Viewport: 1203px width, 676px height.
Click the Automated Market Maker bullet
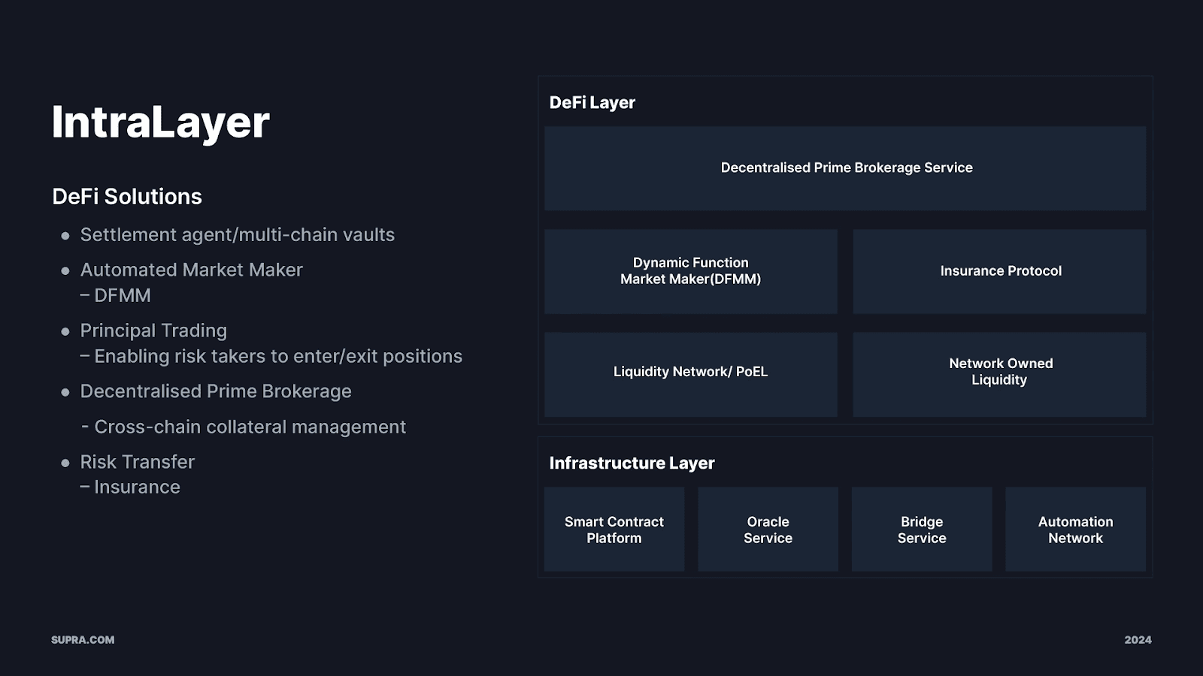point(191,270)
